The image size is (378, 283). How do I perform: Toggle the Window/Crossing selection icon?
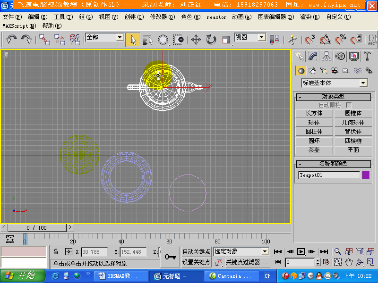pyautogui.click(x=179, y=40)
